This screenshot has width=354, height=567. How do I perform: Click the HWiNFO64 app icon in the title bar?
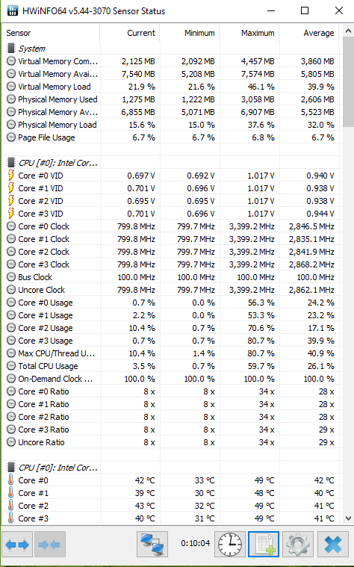click(x=12, y=10)
